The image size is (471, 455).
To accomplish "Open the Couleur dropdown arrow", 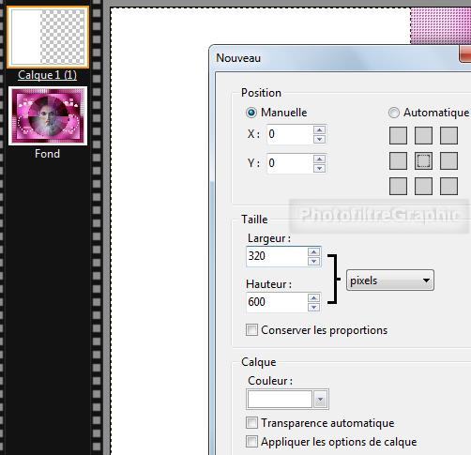I will 320,400.
